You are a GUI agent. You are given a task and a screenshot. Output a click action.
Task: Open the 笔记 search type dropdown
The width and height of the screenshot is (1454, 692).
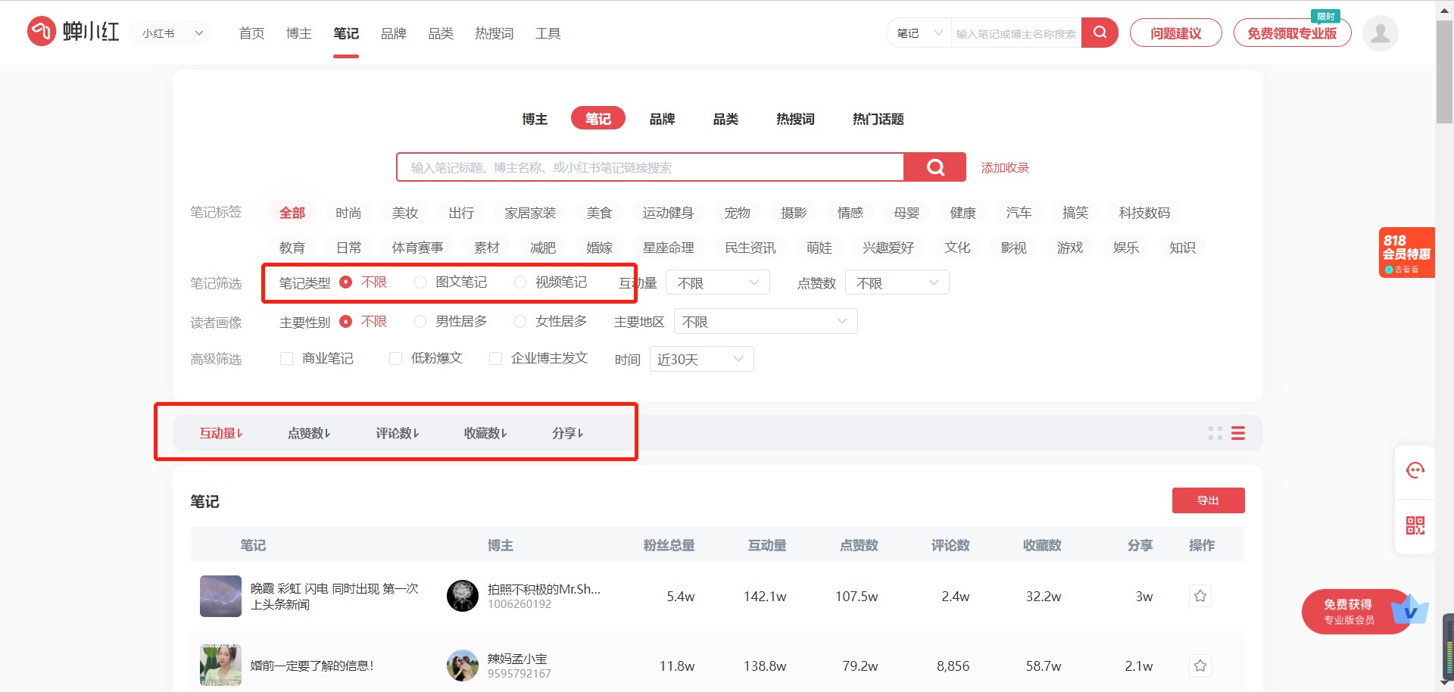[919, 33]
